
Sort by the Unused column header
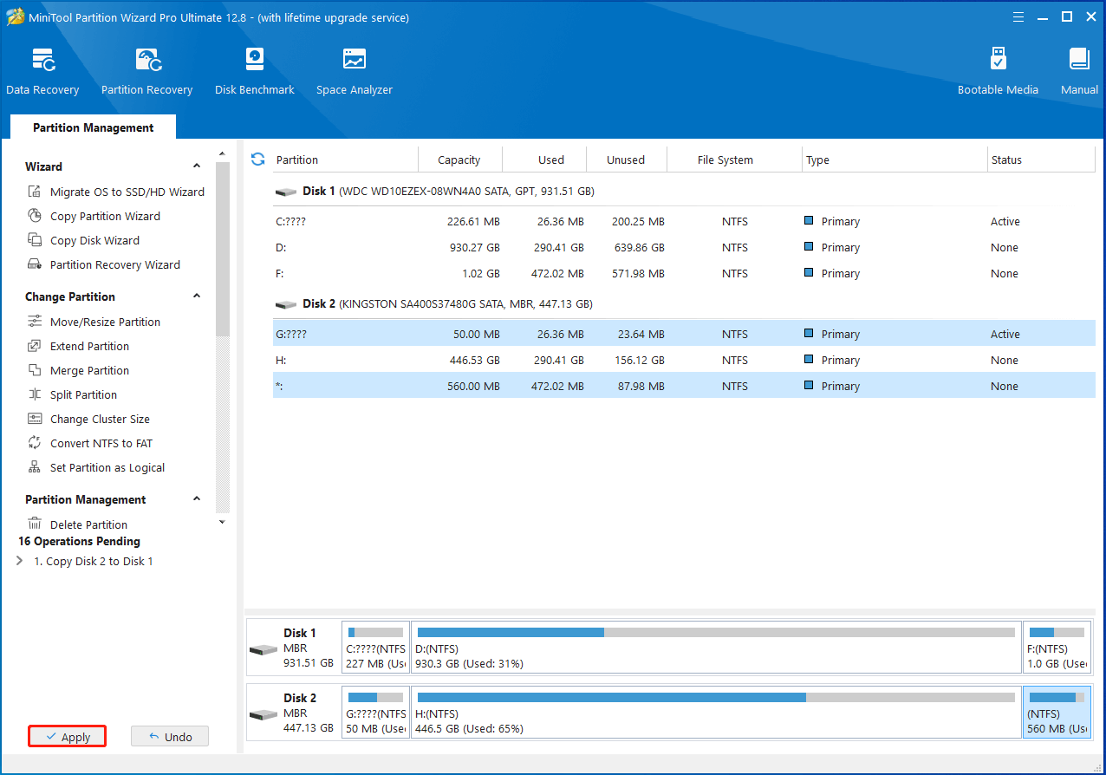(x=626, y=160)
